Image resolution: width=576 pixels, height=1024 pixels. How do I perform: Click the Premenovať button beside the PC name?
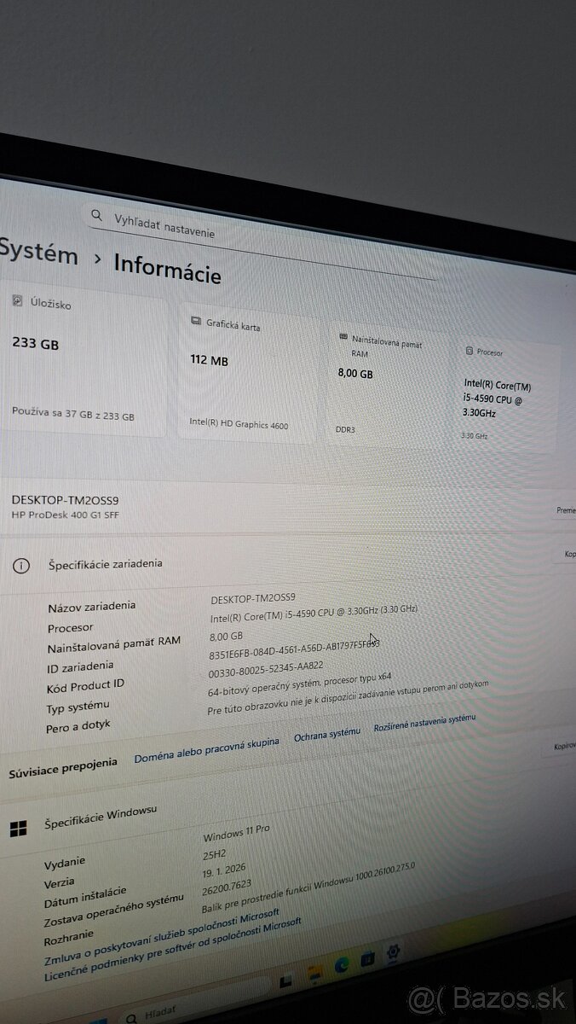pos(567,510)
